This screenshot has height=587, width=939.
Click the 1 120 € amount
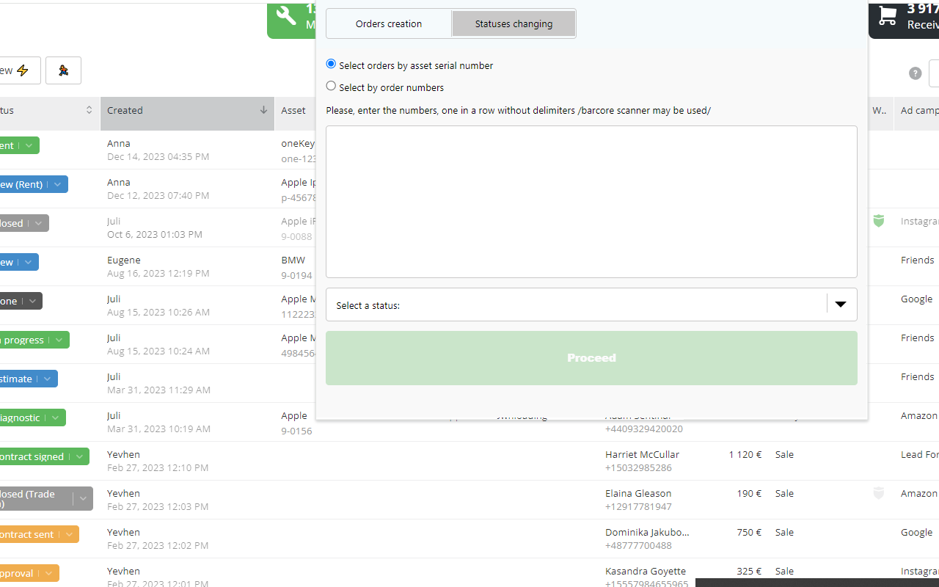(x=745, y=454)
